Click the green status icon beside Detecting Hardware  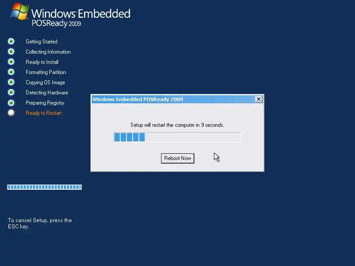[x=11, y=92]
